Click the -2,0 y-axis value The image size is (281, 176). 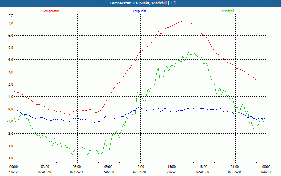click(11, 134)
